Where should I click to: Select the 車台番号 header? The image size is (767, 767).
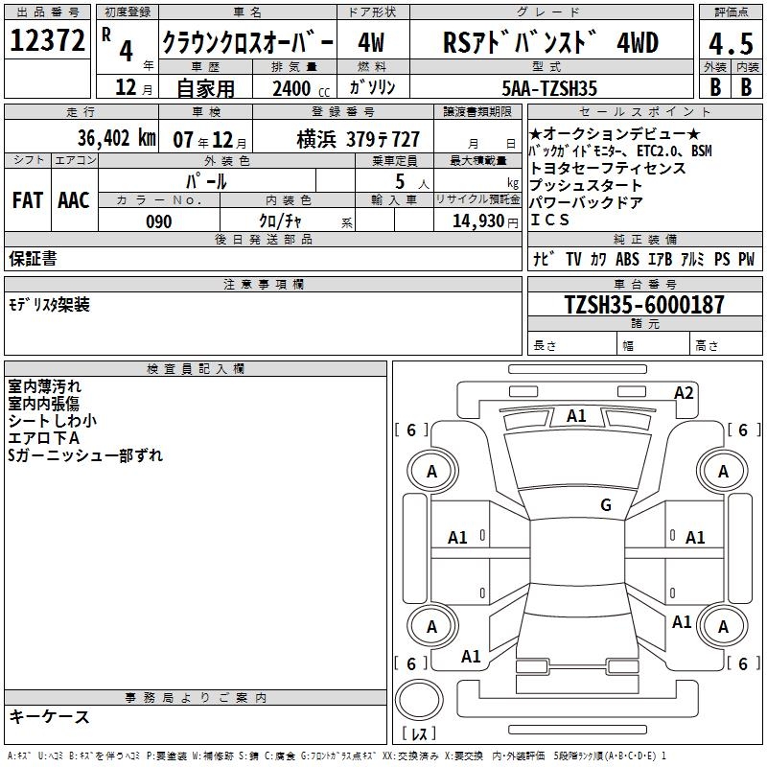644,284
